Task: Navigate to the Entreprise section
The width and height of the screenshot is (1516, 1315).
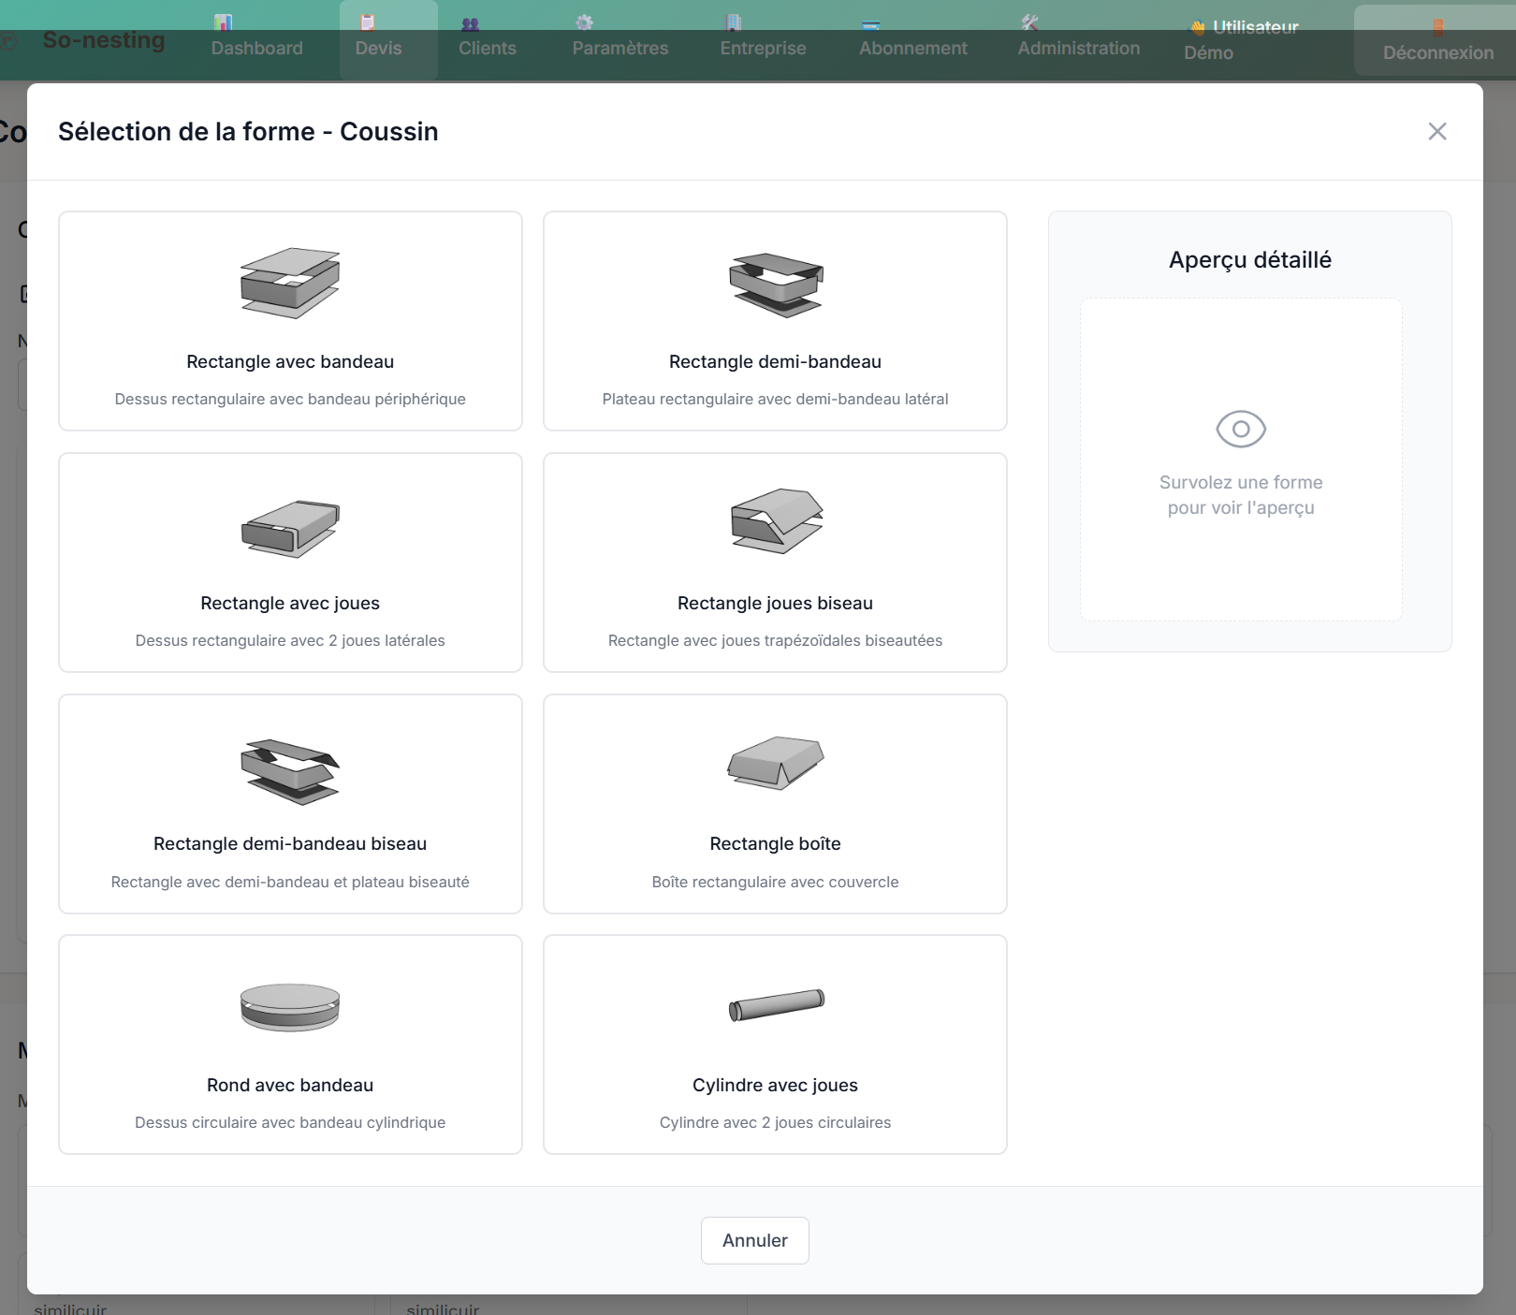Action: coord(763,39)
